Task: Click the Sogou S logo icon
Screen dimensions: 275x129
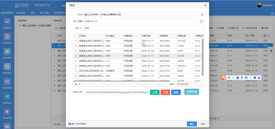Action: 223,77
